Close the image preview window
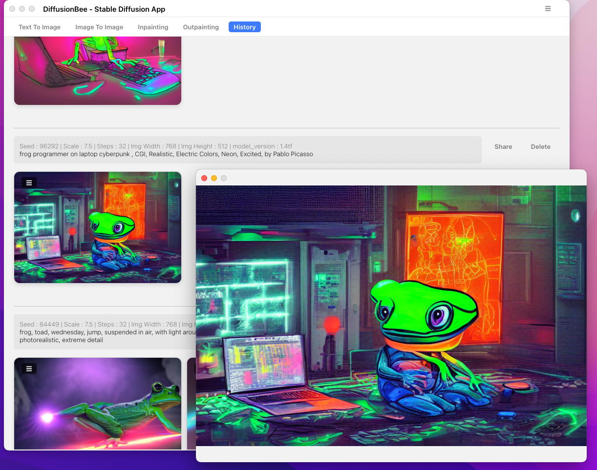Screen dimensions: 597x470 (x=204, y=178)
